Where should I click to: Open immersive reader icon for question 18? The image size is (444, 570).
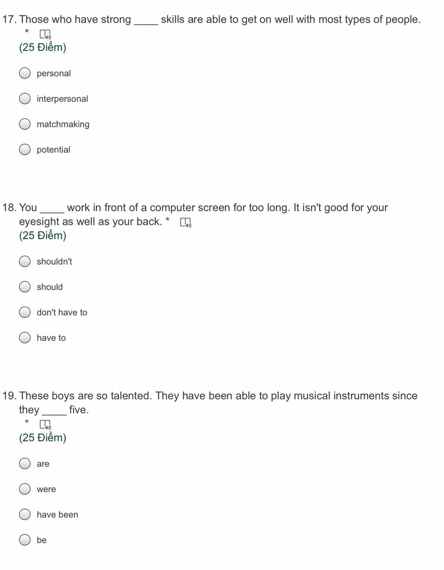tap(186, 223)
